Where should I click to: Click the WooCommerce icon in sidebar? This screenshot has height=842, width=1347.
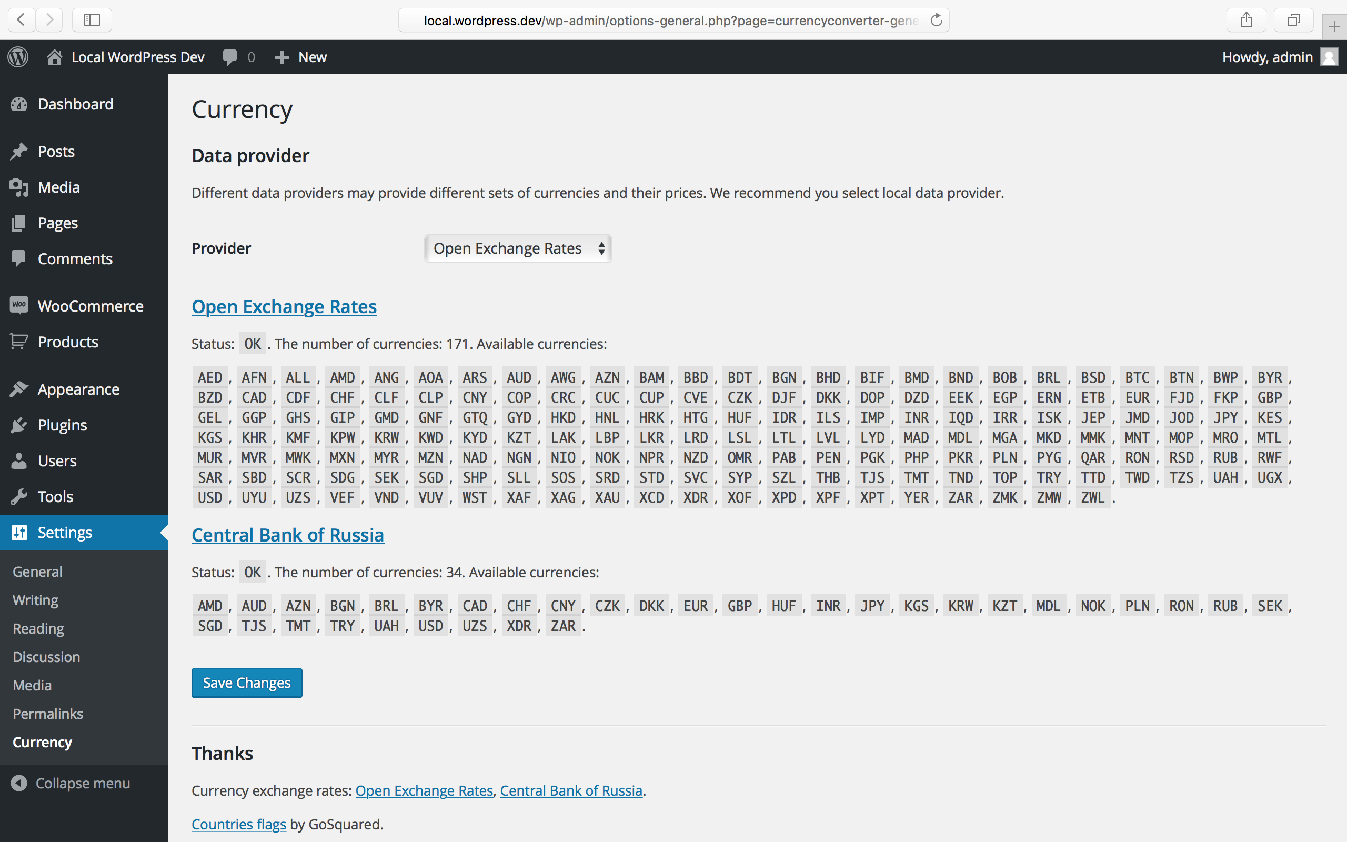coord(19,305)
